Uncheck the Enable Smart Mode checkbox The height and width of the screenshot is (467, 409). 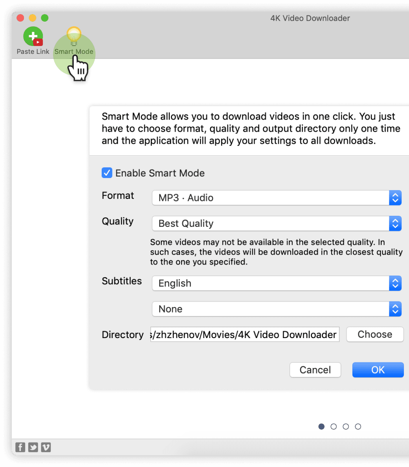click(x=107, y=173)
